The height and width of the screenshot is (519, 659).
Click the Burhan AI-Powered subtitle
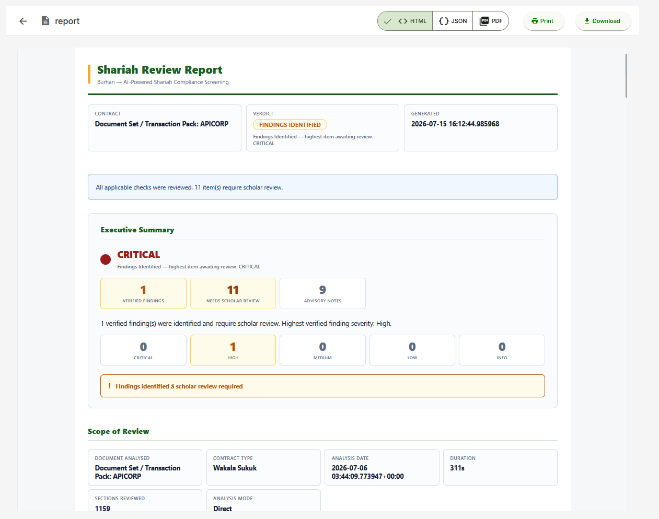coord(163,82)
